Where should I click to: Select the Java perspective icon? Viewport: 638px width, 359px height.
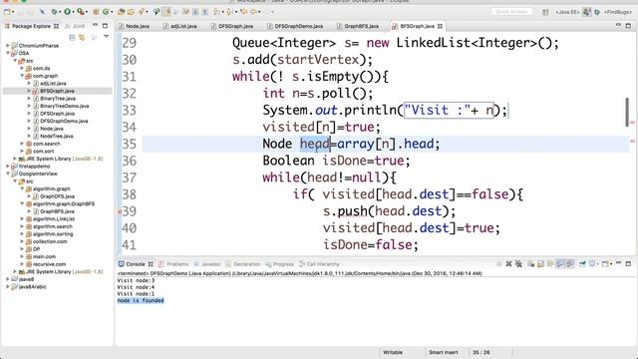tap(587, 12)
